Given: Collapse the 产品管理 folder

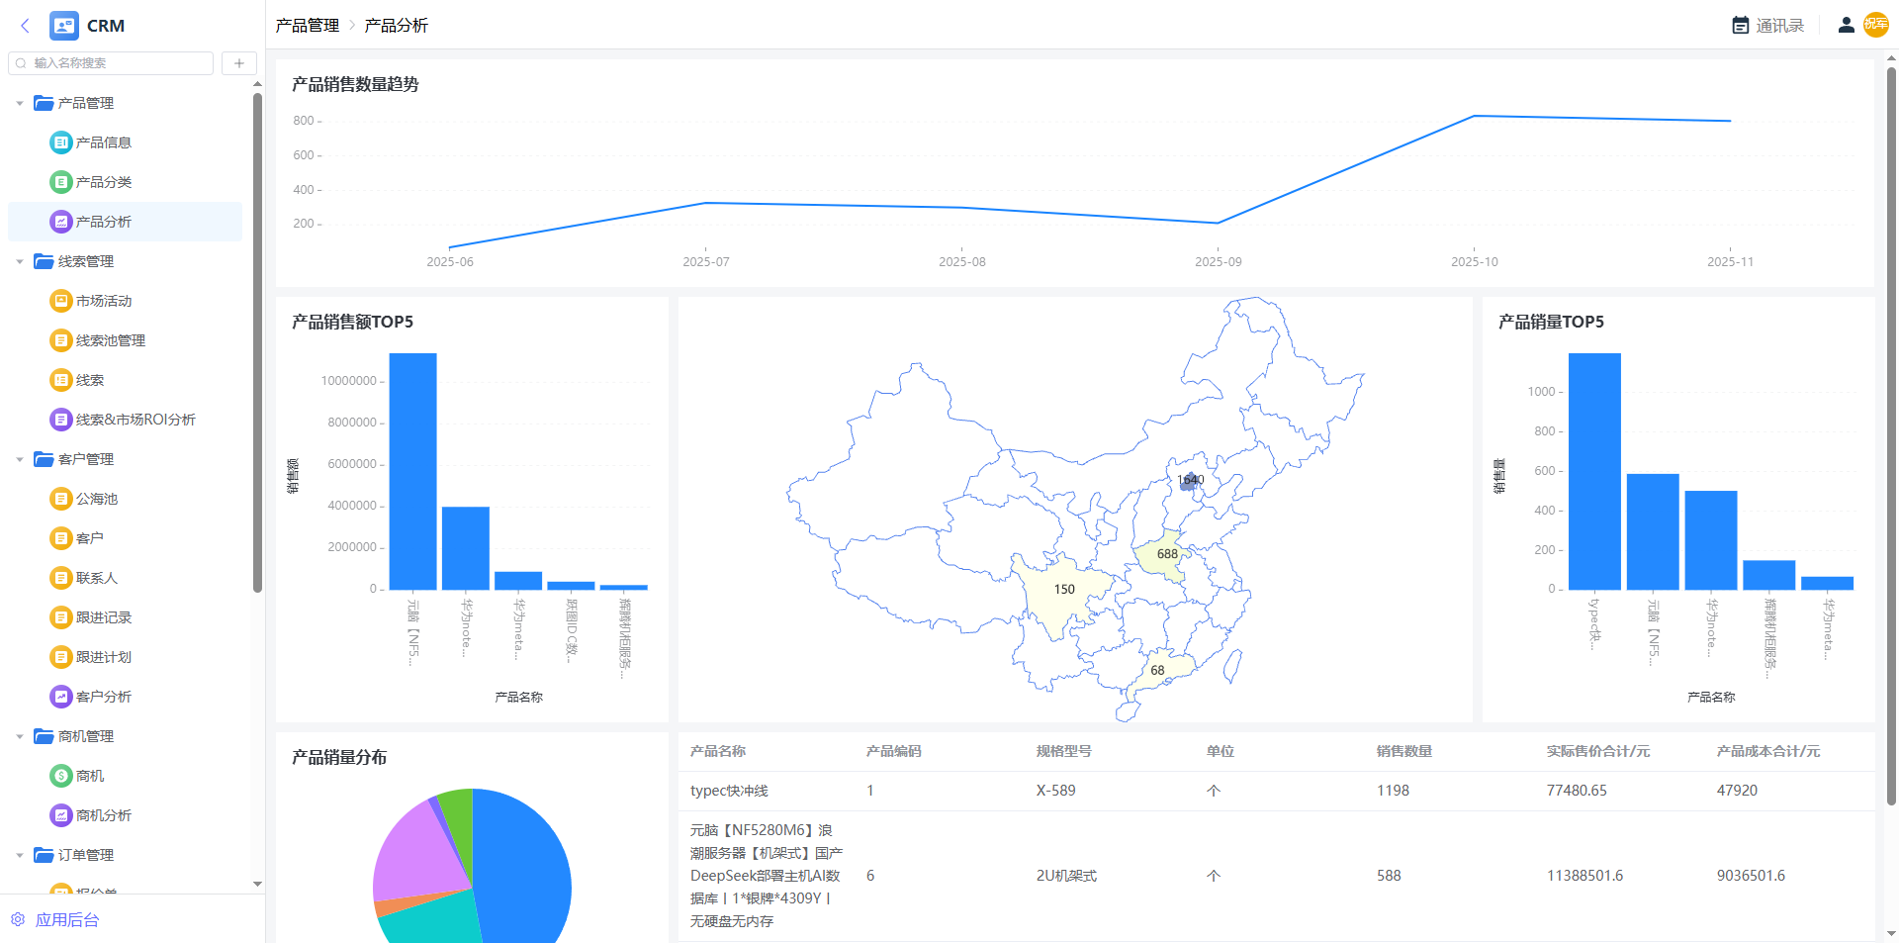Looking at the screenshot, I should [20, 103].
